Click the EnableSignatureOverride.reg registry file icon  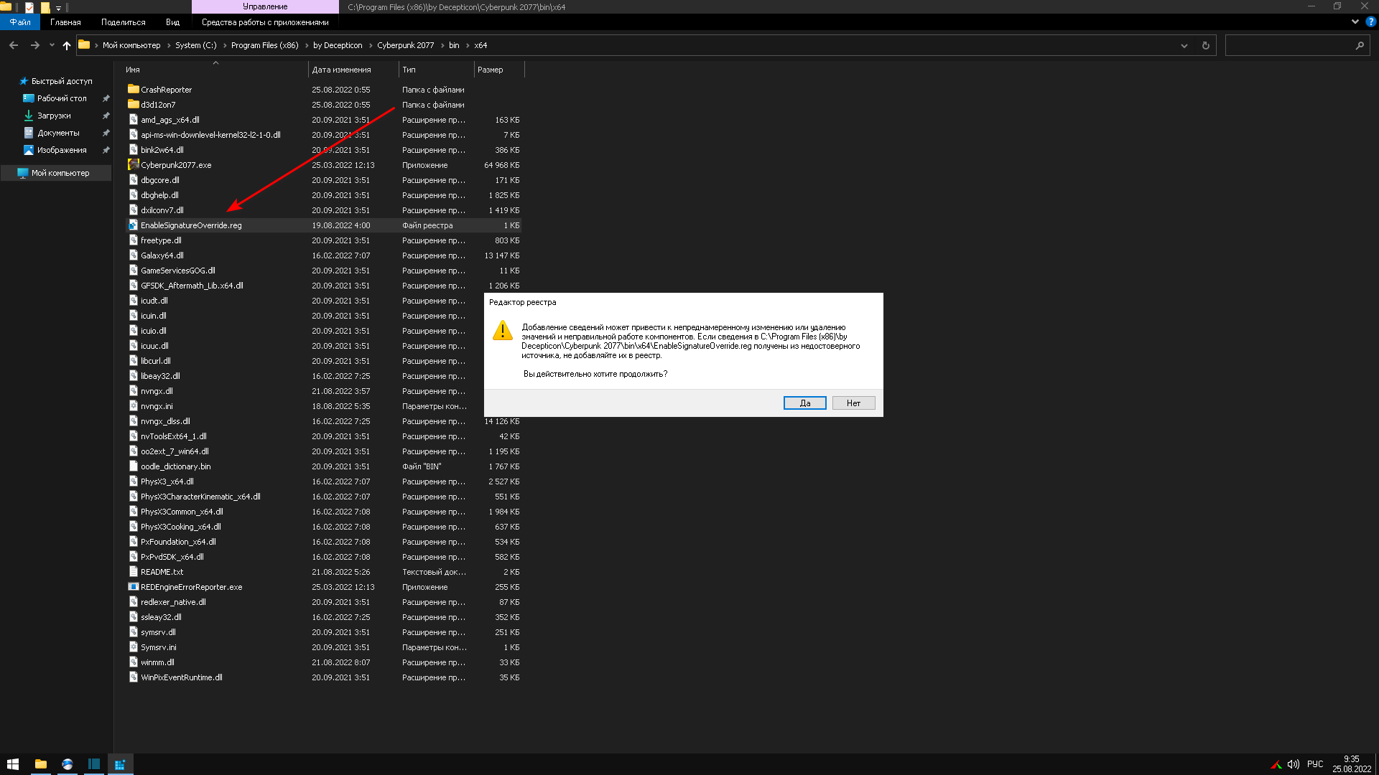click(133, 225)
